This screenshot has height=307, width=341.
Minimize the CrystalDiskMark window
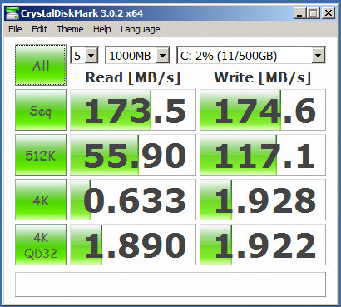pos(299,13)
